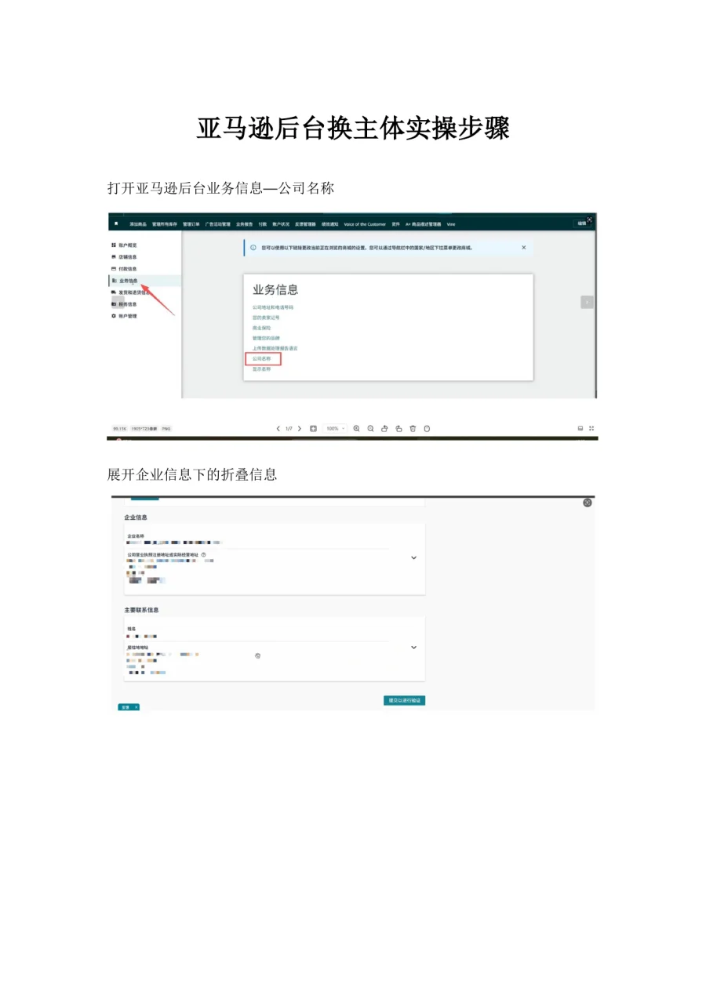The height and width of the screenshot is (998, 706).
Task: Open the 管理订单 menu item
Action: (x=191, y=223)
